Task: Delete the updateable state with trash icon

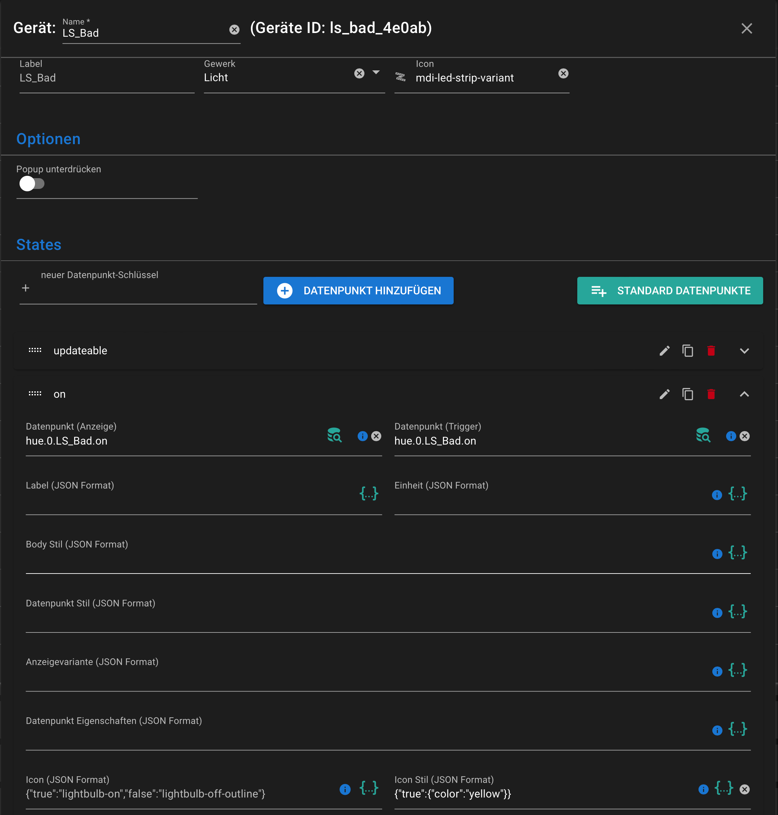Action: pos(711,351)
